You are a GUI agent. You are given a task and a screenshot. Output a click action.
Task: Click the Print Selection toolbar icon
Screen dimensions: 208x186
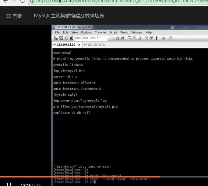(x=135, y=38)
